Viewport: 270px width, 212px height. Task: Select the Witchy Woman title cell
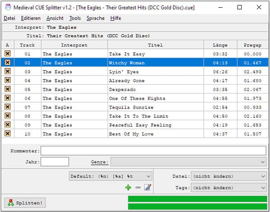click(156, 63)
